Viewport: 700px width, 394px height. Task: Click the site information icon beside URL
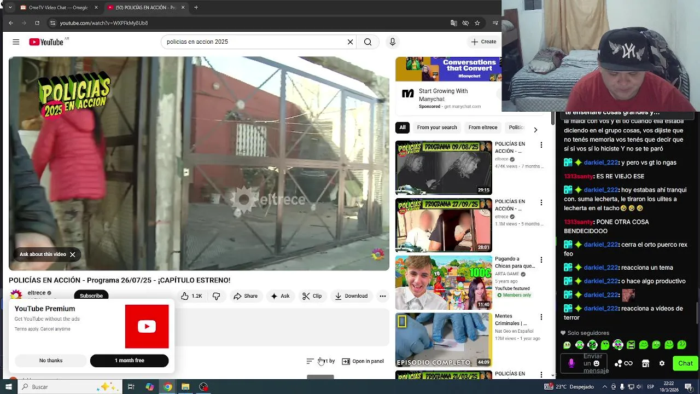coord(52,23)
